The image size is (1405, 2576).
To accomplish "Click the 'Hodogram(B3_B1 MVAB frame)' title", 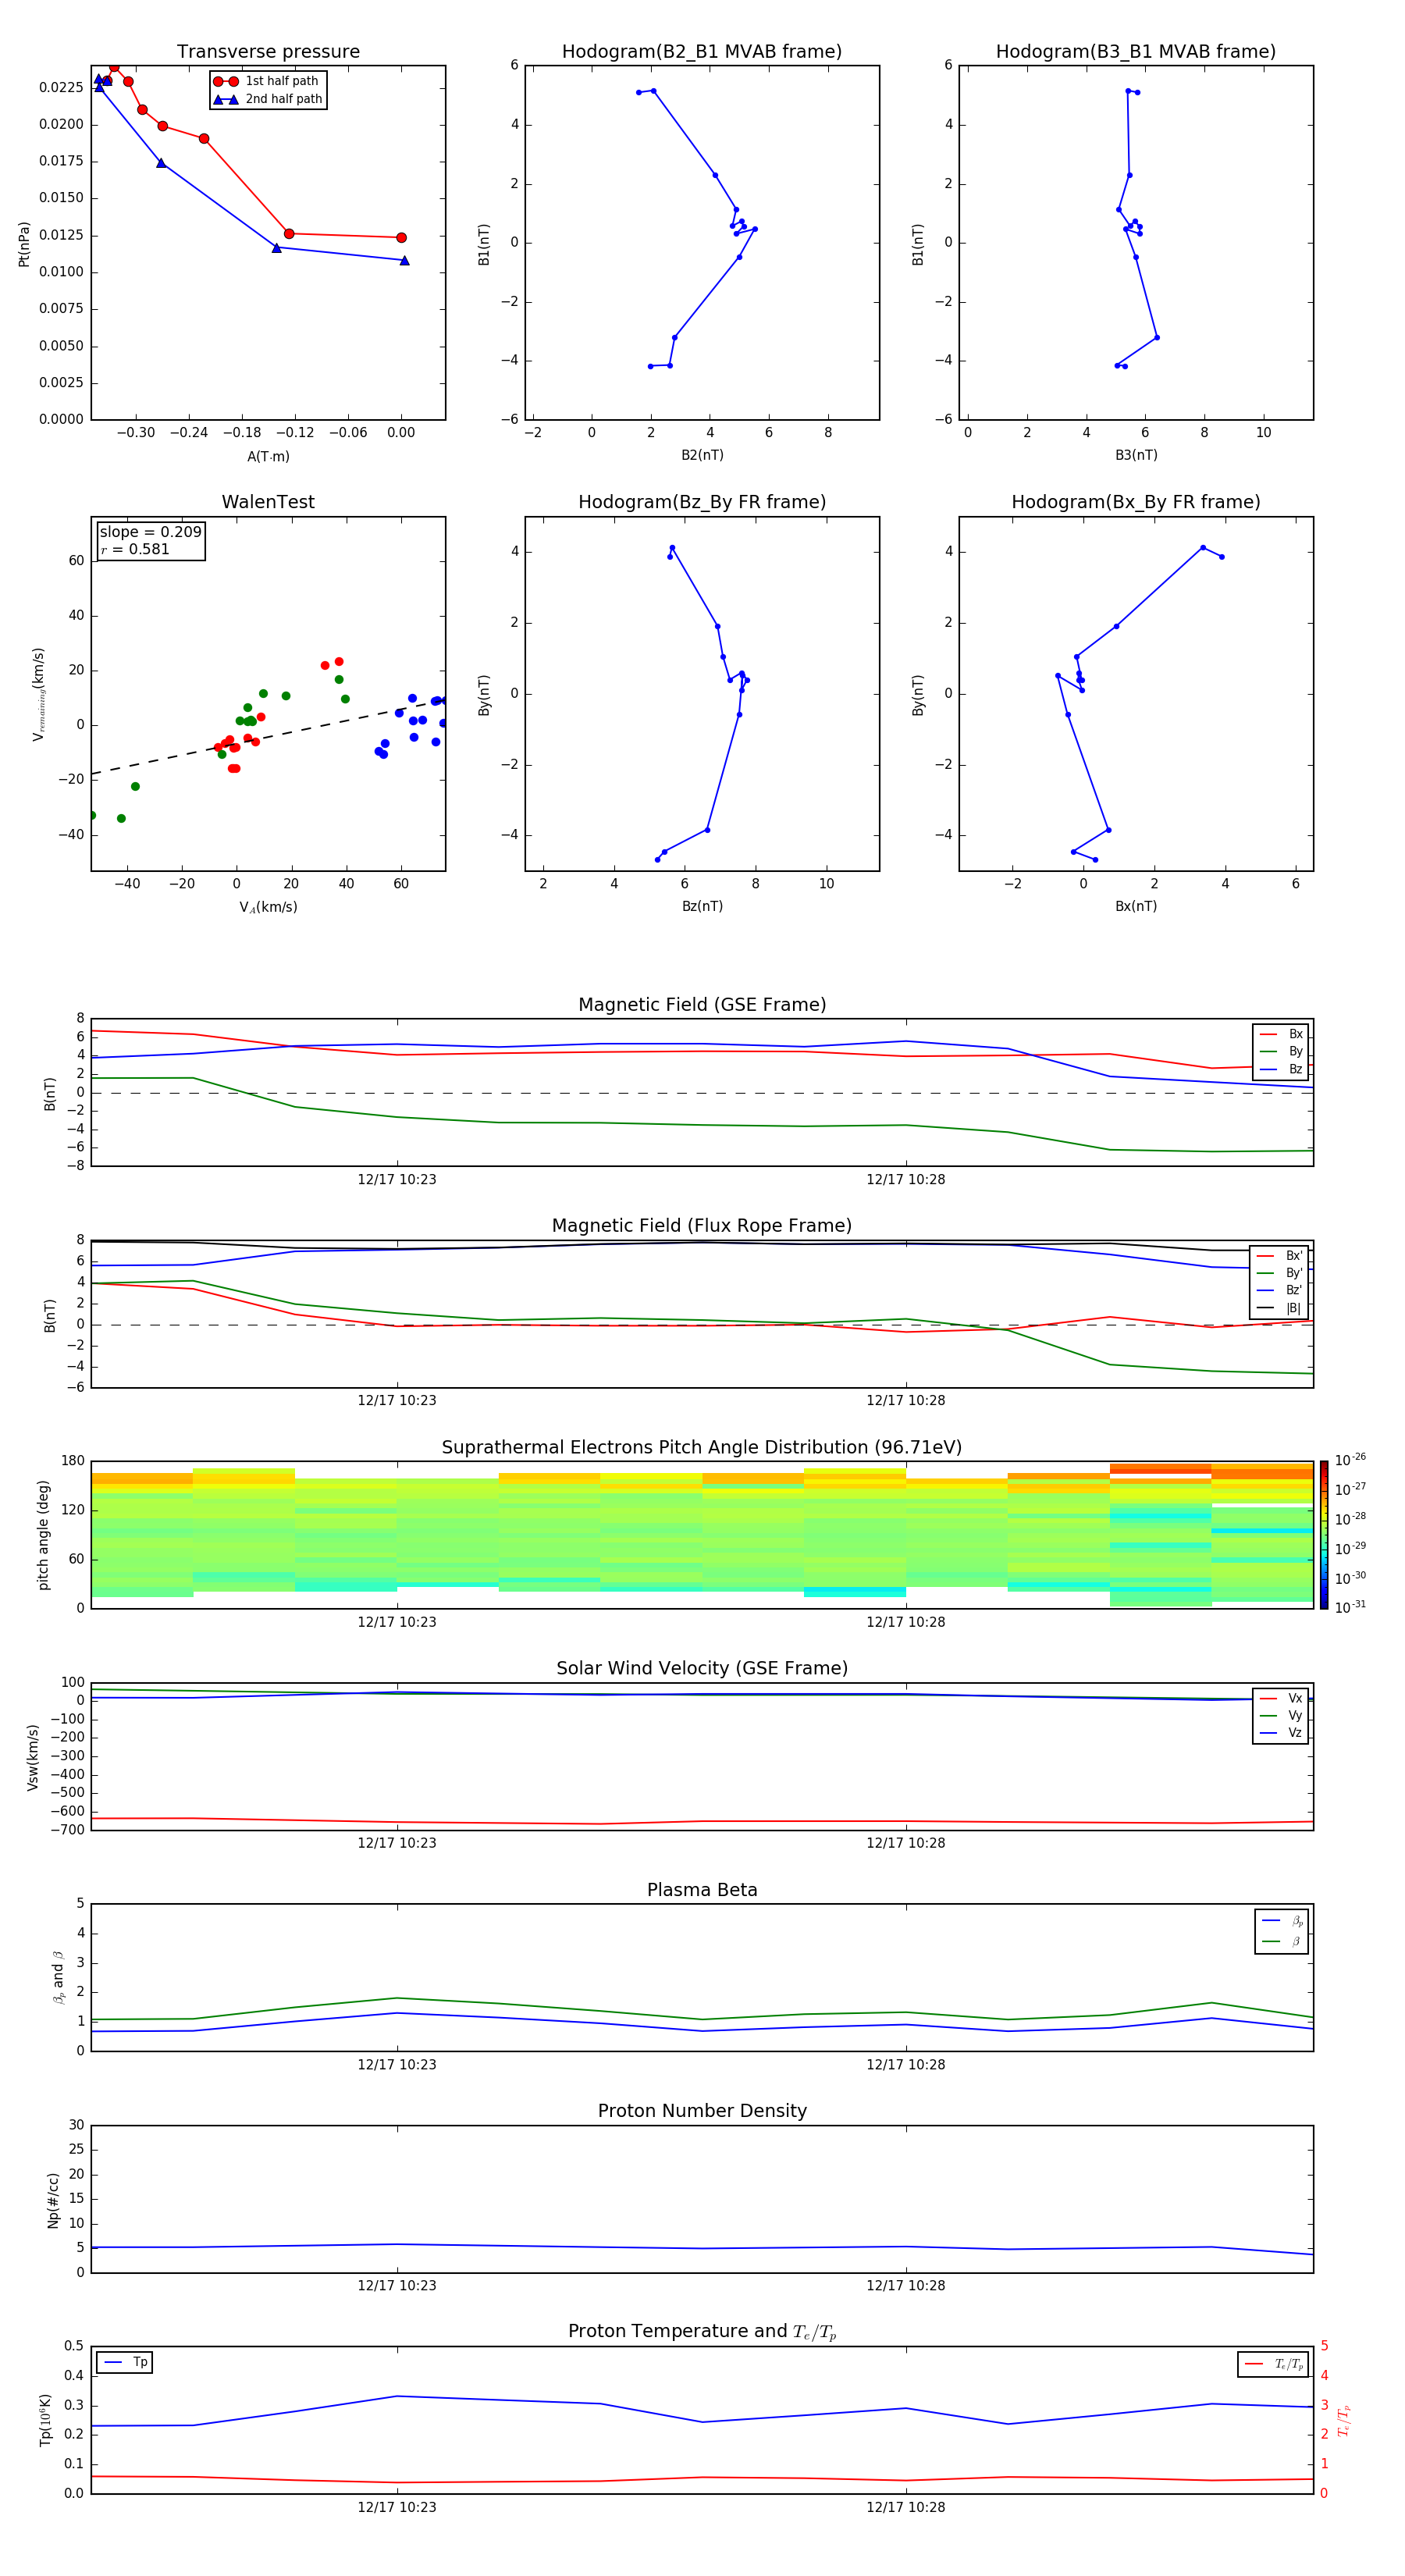I will pyautogui.click(x=1136, y=52).
